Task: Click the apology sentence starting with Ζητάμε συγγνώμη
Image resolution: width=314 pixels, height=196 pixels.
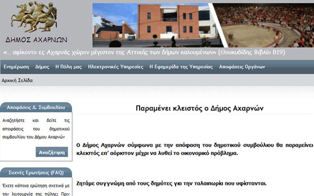Action: pyautogui.click(x=172, y=183)
